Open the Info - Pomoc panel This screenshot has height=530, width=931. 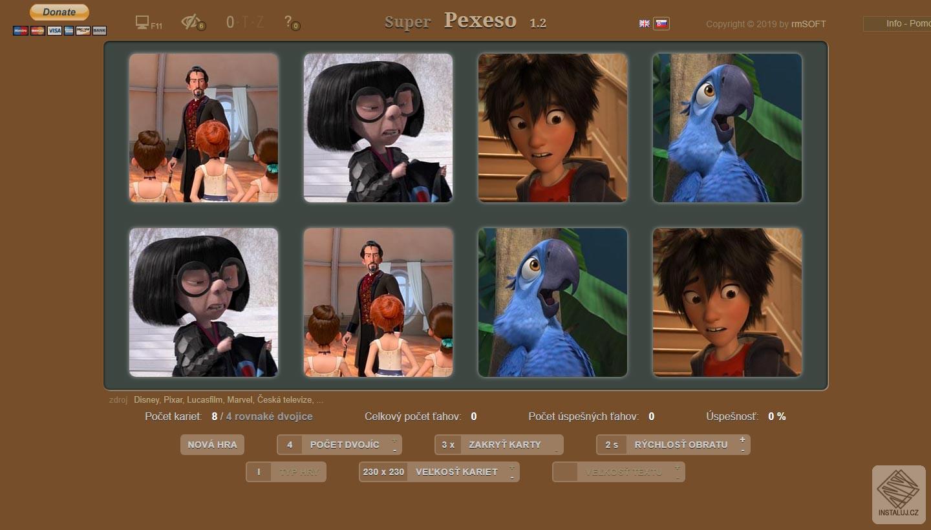coord(898,23)
